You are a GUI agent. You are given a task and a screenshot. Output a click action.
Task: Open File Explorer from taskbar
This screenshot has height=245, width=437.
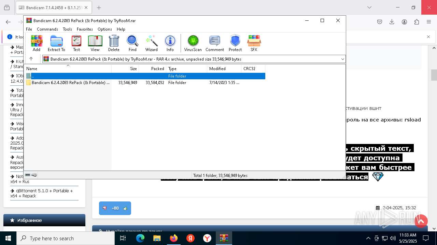(157, 238)
